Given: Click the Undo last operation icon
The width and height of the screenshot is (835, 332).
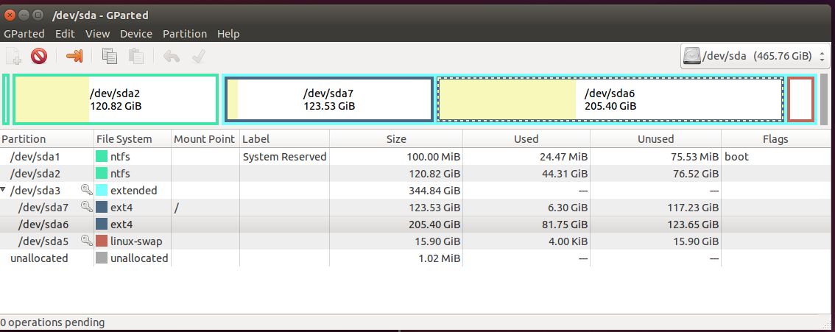Looking at the screenshot, I should pyautogui.click(x=172, y=56).
